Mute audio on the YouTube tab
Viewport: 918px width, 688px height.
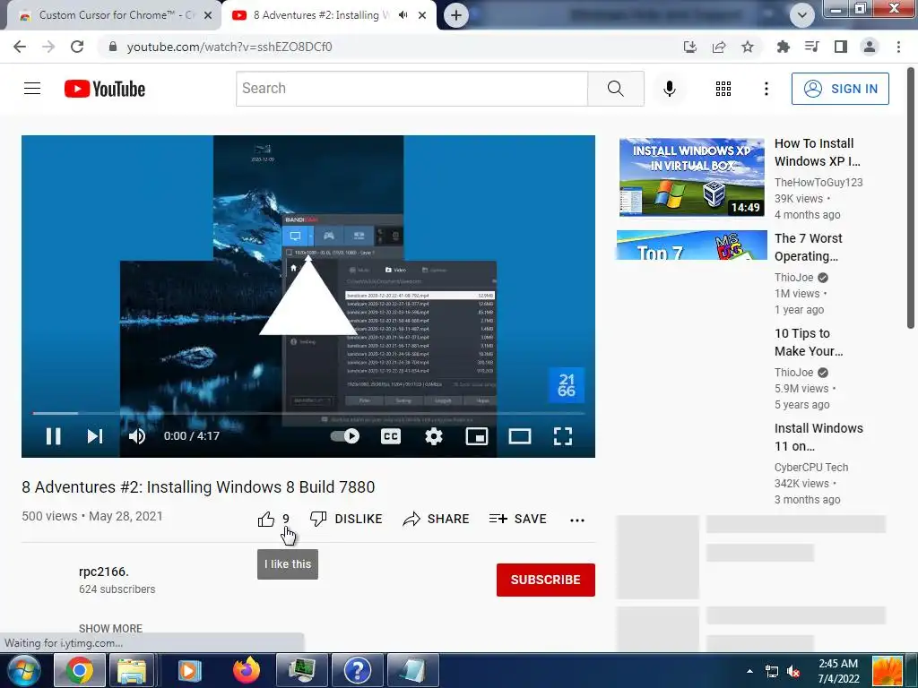click(x=403, y=15)
